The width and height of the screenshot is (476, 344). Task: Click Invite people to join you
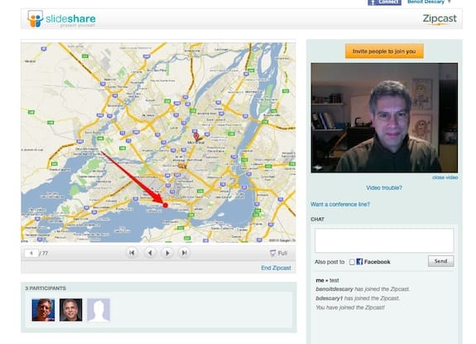coord(384,51)
